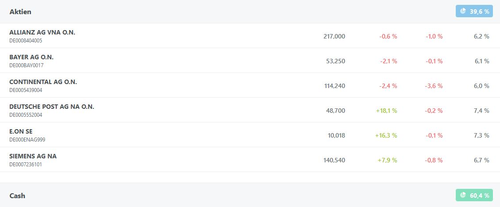Click Siemens price 140,540
The image size is (500, 207).
(x=335, y=160)
